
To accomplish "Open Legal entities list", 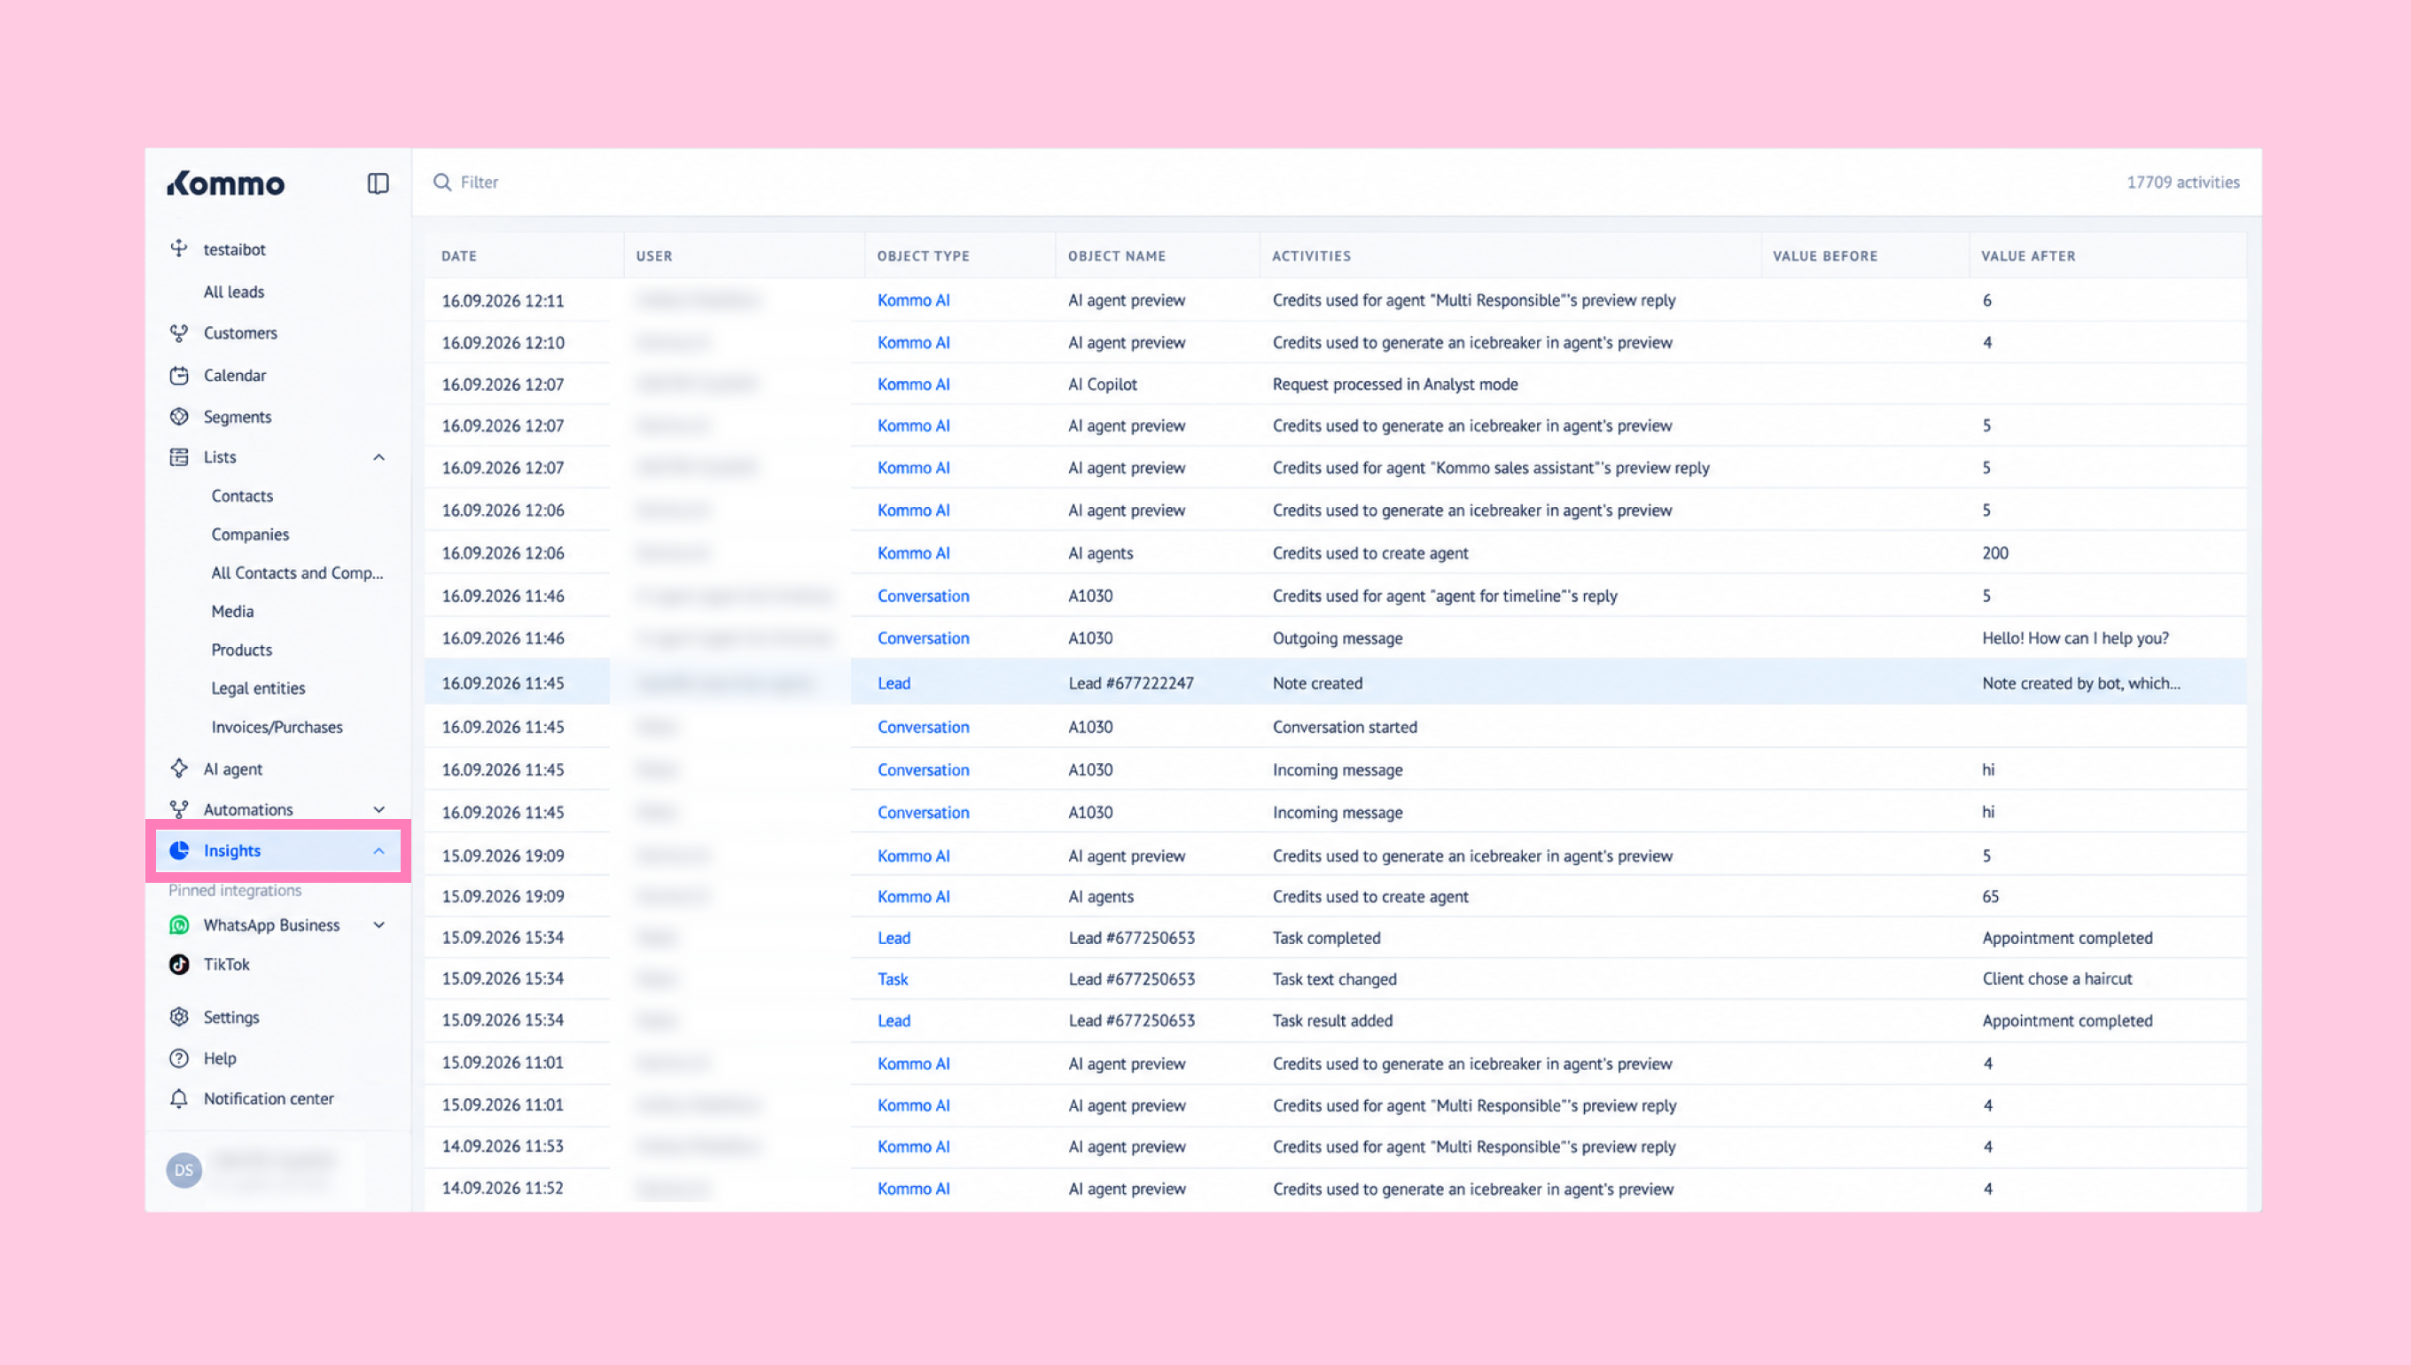I will [x=259, y=688].
